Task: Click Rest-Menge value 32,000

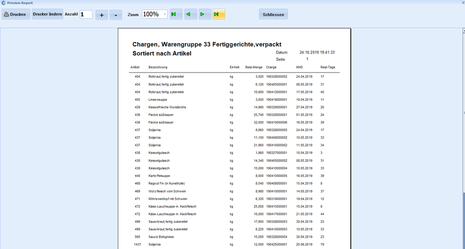Action: pyautogui.click(x=258, y=122)
